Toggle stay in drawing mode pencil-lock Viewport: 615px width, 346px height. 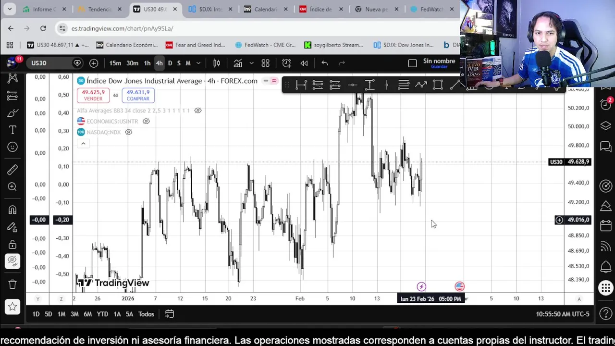pyautogui.click(x=12, y=227)
